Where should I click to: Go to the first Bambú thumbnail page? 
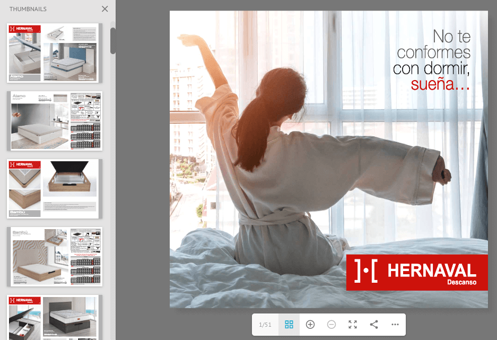point(54,188)
